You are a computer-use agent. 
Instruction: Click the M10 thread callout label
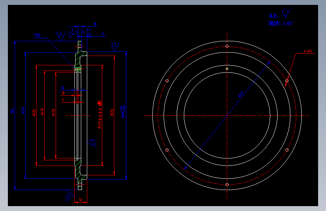(x=38, y=36)
